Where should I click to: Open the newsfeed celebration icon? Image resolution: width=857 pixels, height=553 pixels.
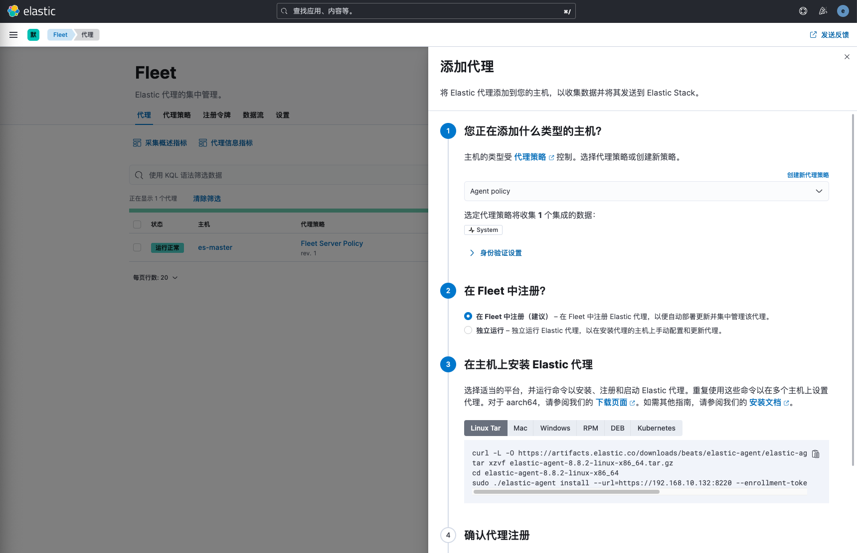pyautogui.click(x=823, y=11)
